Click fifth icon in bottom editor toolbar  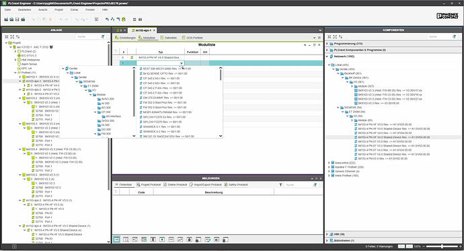(153, 239)
